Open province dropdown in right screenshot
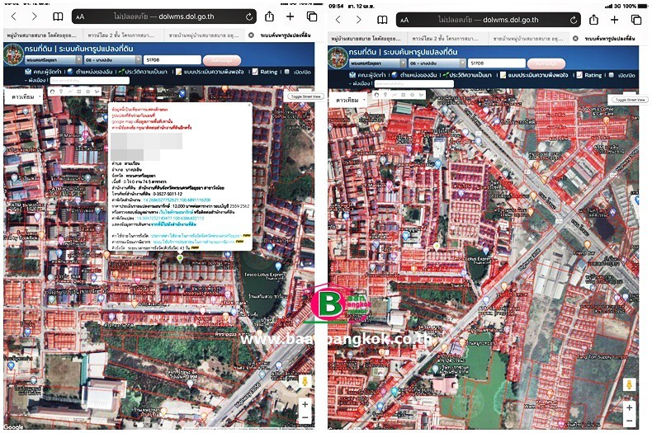The height and width of the screenshot is (433, 652). (x=377, y=64)
